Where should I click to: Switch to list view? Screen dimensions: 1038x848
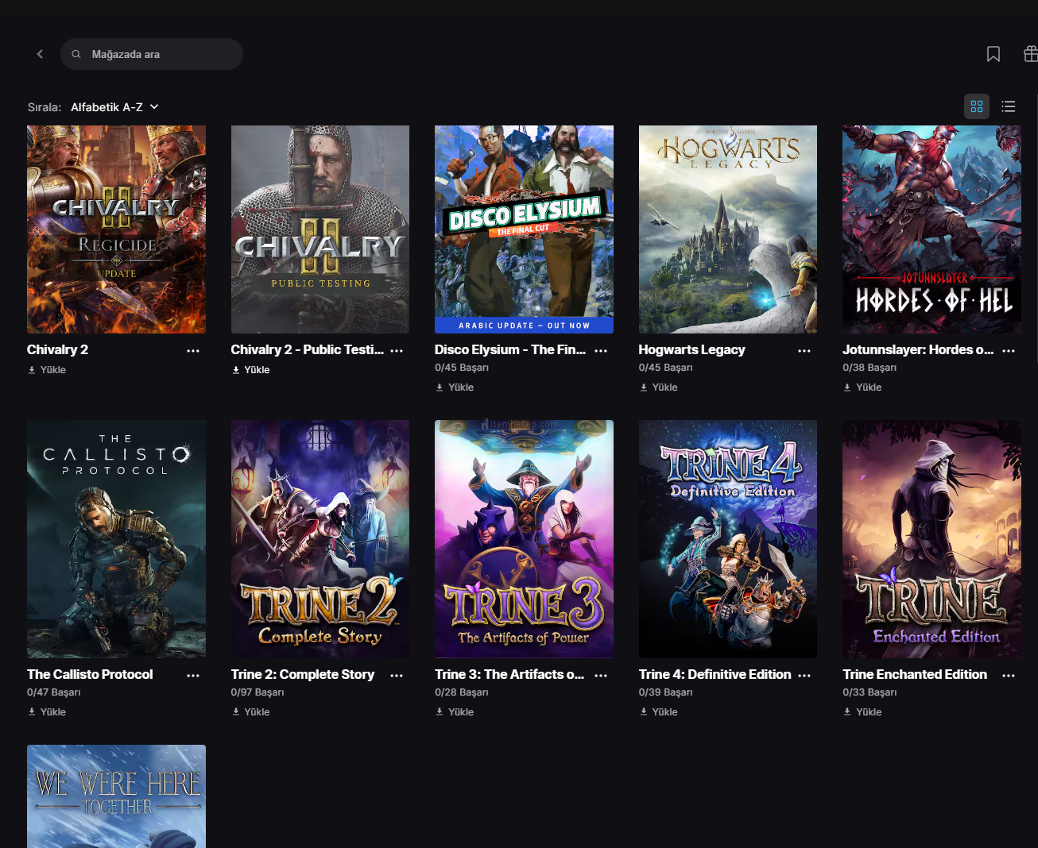point(1008,106)
